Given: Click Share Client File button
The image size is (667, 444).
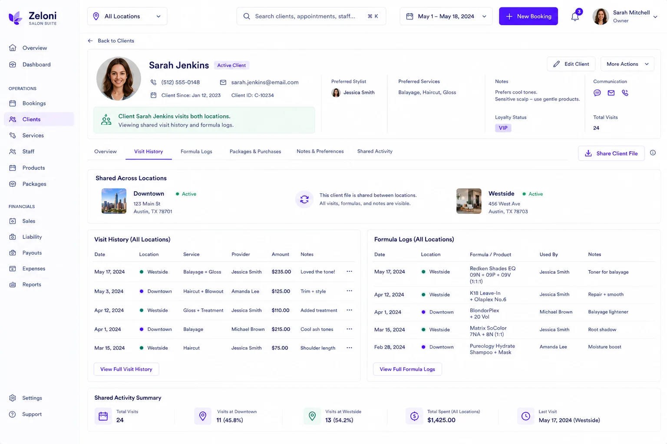Looking at the screenshot, I should [611, 153].
